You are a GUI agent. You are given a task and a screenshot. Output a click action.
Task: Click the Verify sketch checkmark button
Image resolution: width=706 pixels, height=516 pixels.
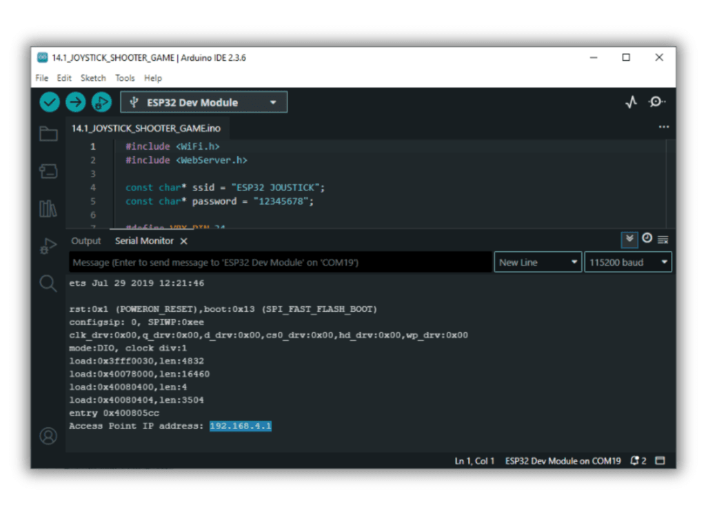tap(50, 102)
